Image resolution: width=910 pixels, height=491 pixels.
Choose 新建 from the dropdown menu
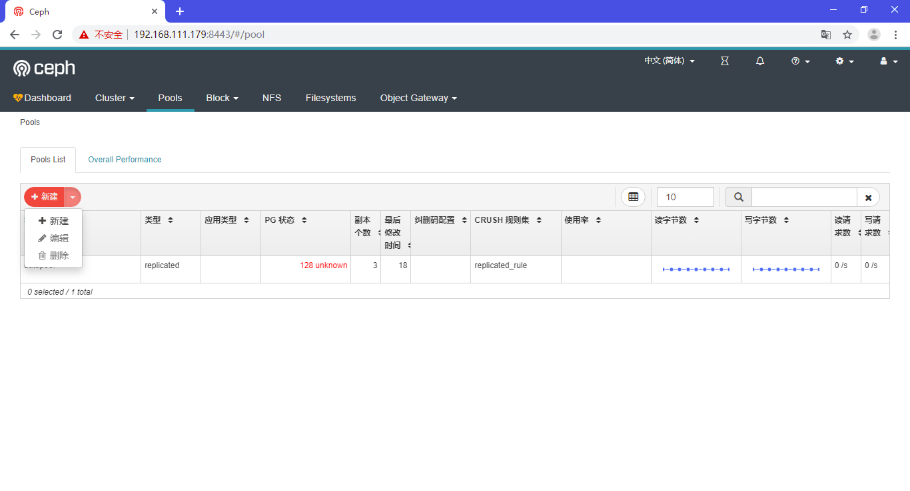(53, 221)
